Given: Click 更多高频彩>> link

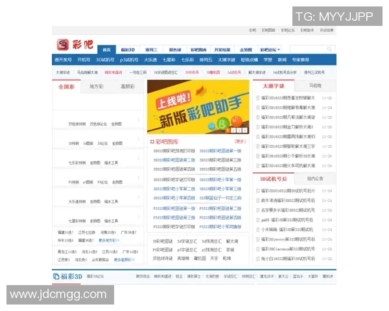Looking at the screenshot, I should pos(124,260).
